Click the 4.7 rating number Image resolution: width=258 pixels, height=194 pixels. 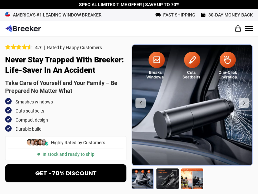(38, 48)
